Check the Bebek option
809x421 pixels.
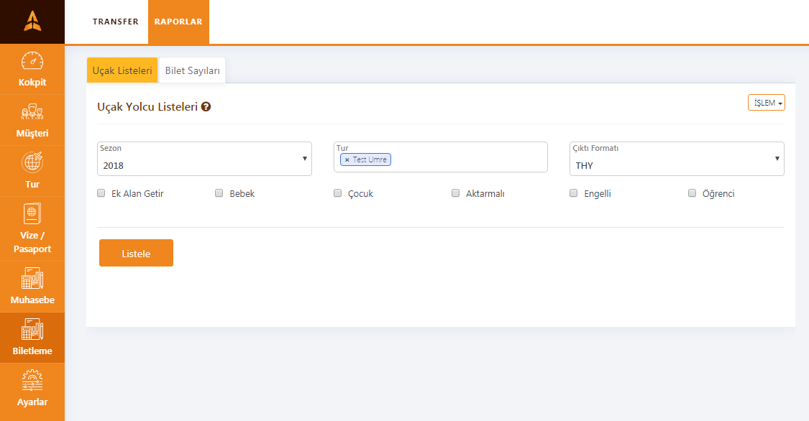coord(219,193)
